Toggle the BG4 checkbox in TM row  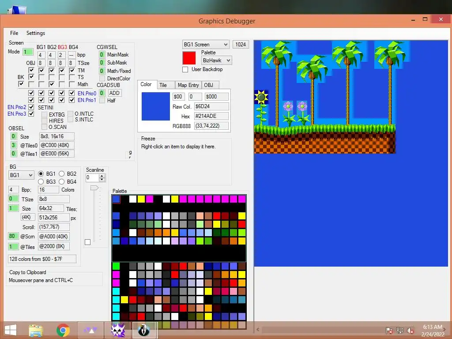tap(72, 70)
